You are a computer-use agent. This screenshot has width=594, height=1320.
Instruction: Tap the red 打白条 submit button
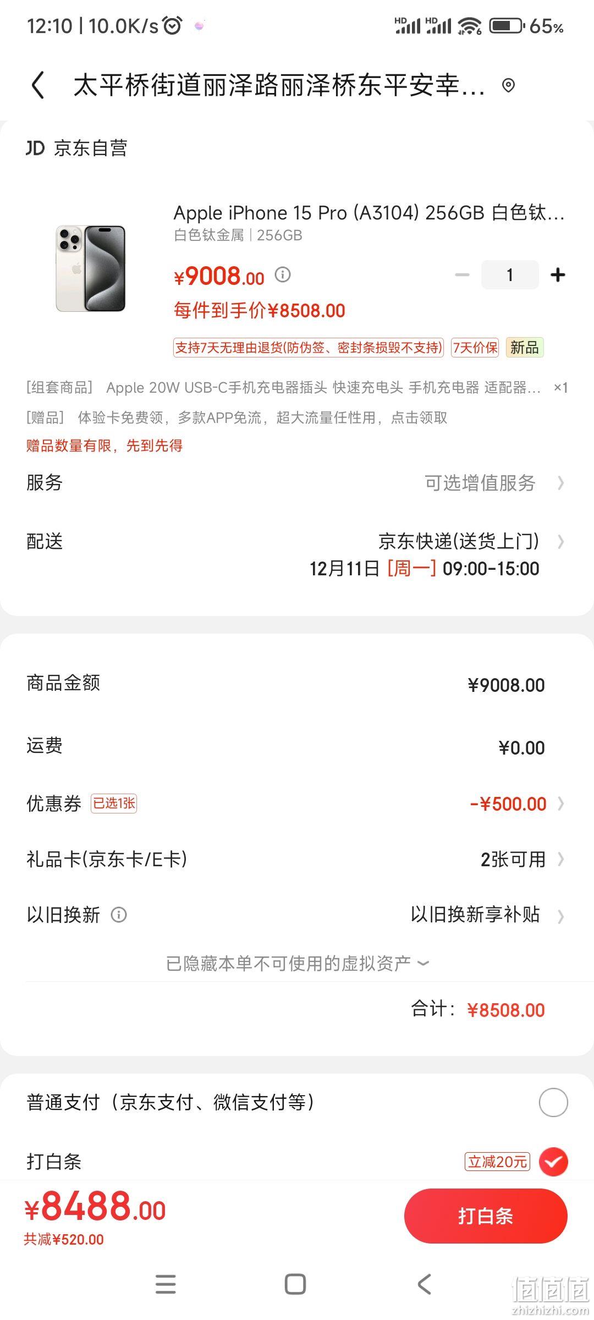[486, 1216]
